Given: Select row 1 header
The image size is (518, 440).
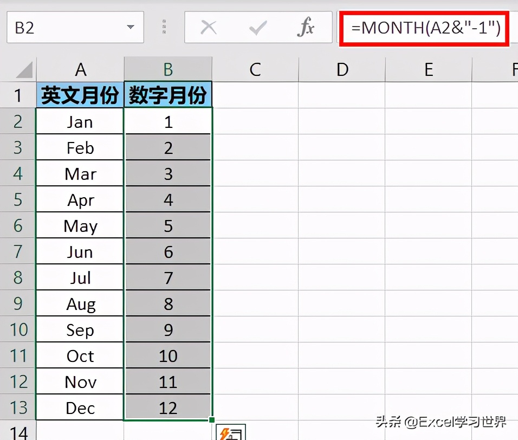Looking at the screenshot, I should (x=18, y=95).
